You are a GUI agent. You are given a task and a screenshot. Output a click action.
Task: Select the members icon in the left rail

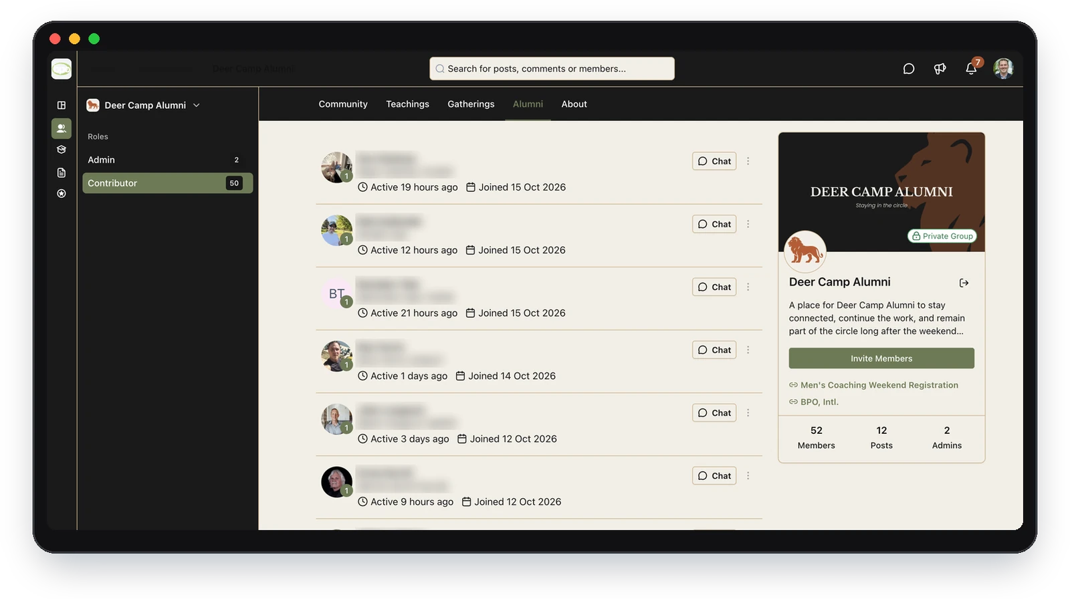point(62,128)
